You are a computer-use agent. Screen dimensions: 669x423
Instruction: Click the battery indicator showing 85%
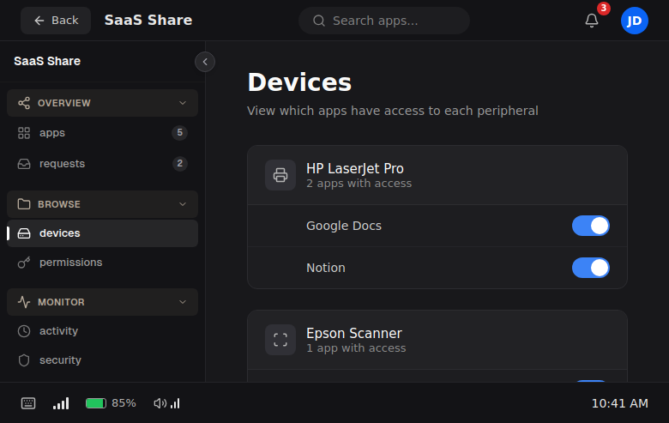111,403
